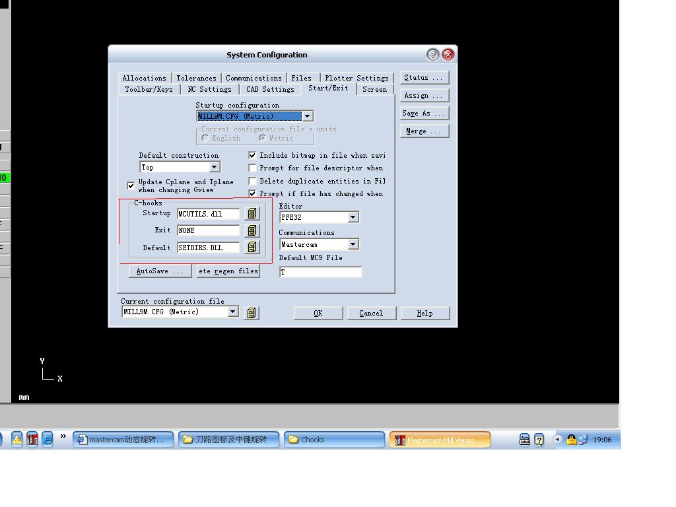Open the Default construction dropdown
Screen dimensions: 676x507
coord(215,167)
